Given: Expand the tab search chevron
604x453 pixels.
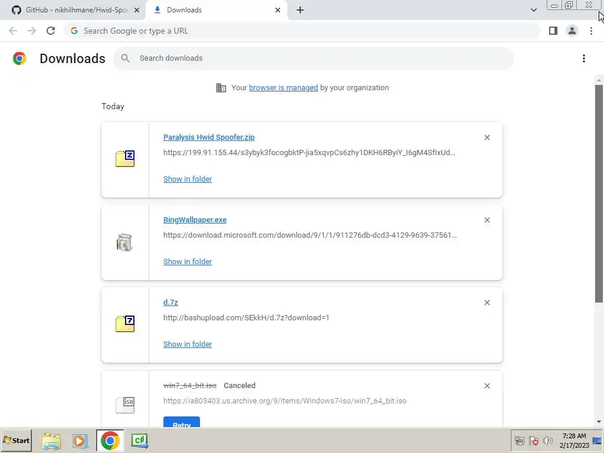Looking at the screenshot, I should 533,10.
